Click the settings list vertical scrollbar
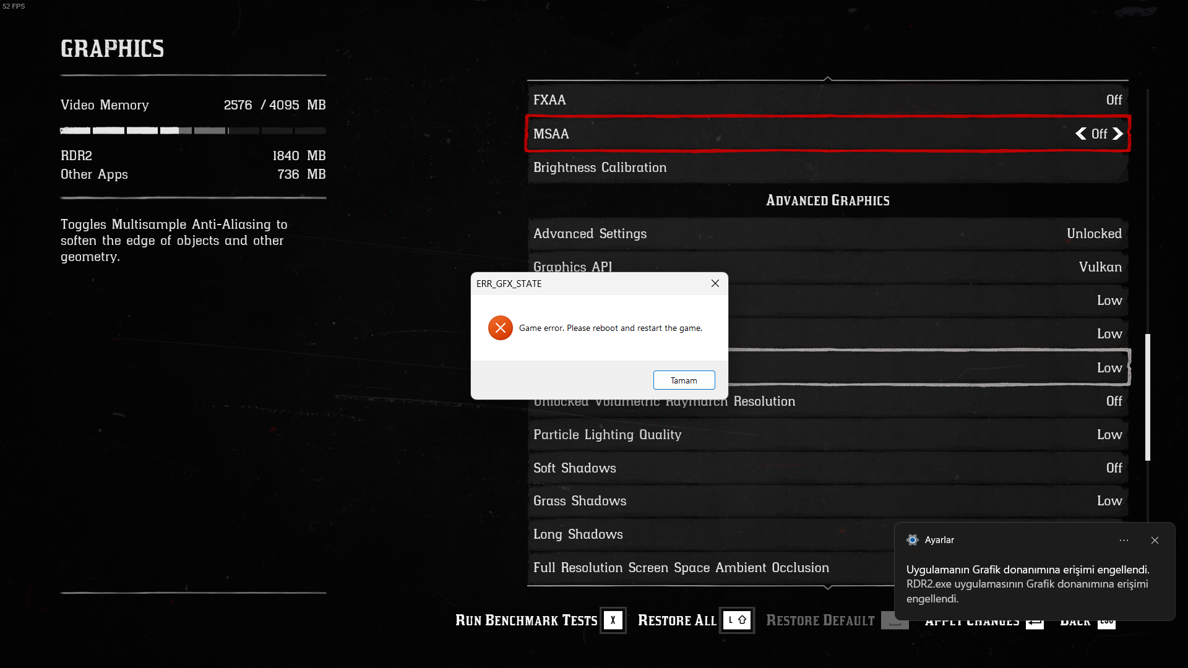The image size is (1188, 668). tap(1148, 397)
